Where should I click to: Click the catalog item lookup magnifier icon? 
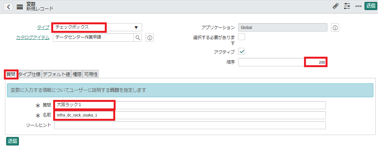pyautogui.click(x=138, y=38)
